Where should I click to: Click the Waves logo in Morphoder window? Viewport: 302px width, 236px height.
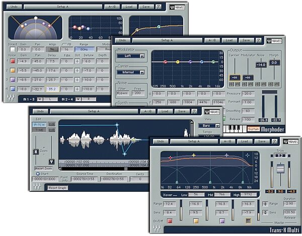click(x=274, y=41)
